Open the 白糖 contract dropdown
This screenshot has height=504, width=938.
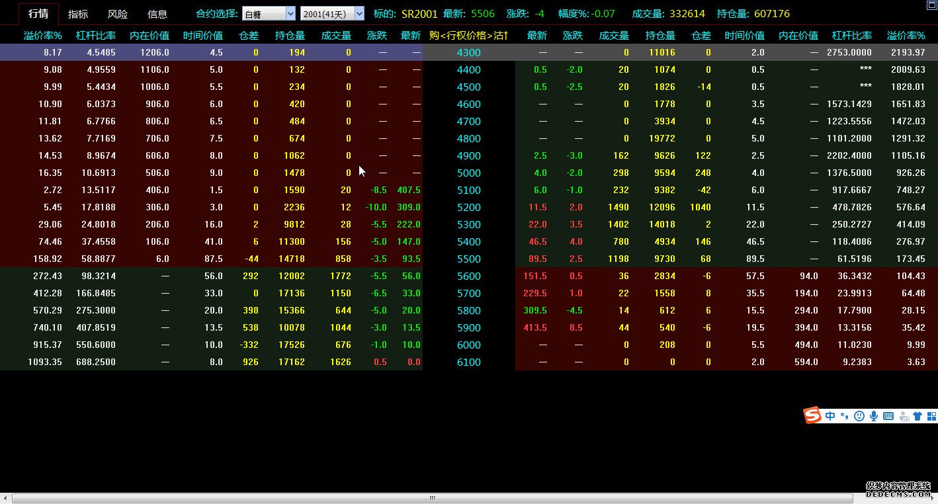290,14
